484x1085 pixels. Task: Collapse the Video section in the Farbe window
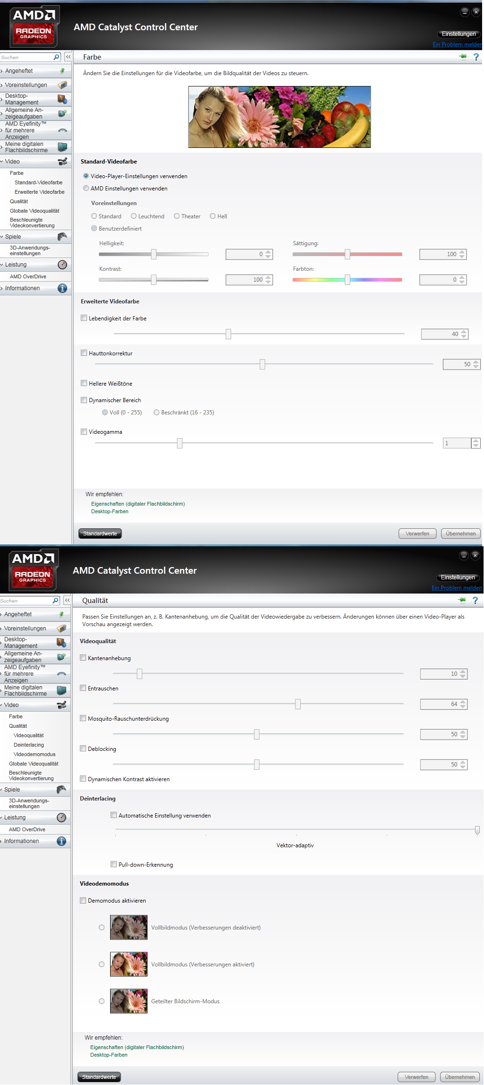[x=2, y=162]
